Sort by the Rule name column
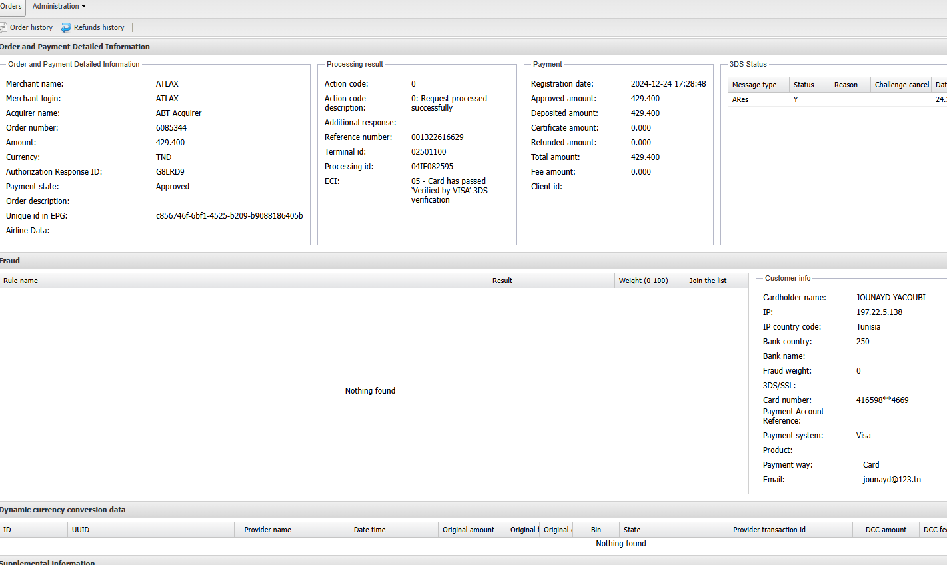947x565 pixels. 21,281
